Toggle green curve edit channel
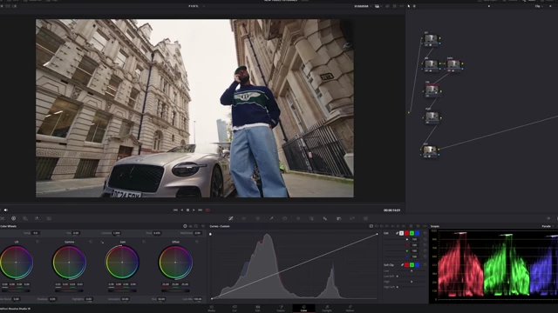Screen dimensions: 558x313 [412, 233]
